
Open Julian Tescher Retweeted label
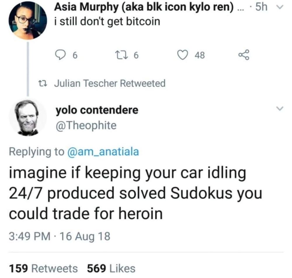[110, 83]
